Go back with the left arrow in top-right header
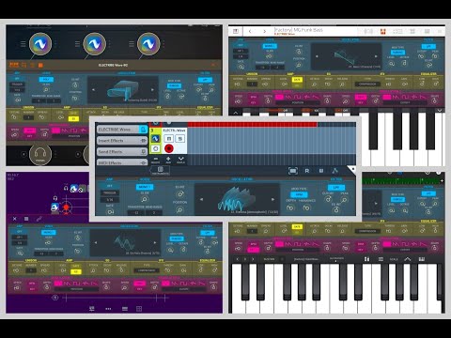451x338 pixels. 250,31
